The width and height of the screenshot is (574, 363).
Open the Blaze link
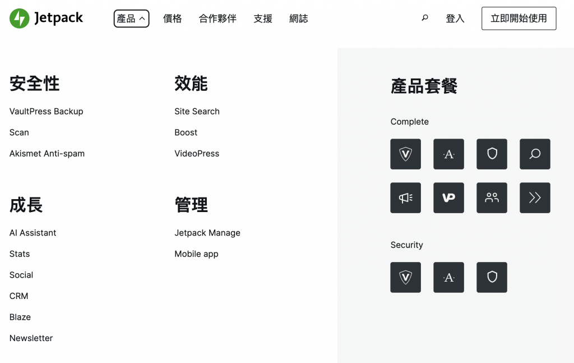click(x=20, y=317)
